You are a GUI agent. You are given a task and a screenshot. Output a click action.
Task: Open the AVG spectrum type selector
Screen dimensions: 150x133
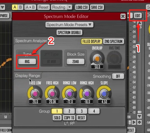tap(27, 62)
